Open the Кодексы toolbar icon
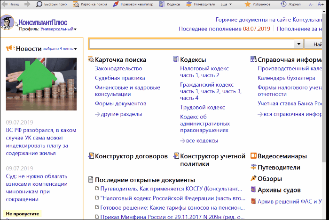Viewport: 329px width, 220px height. (x=162, y=4)
